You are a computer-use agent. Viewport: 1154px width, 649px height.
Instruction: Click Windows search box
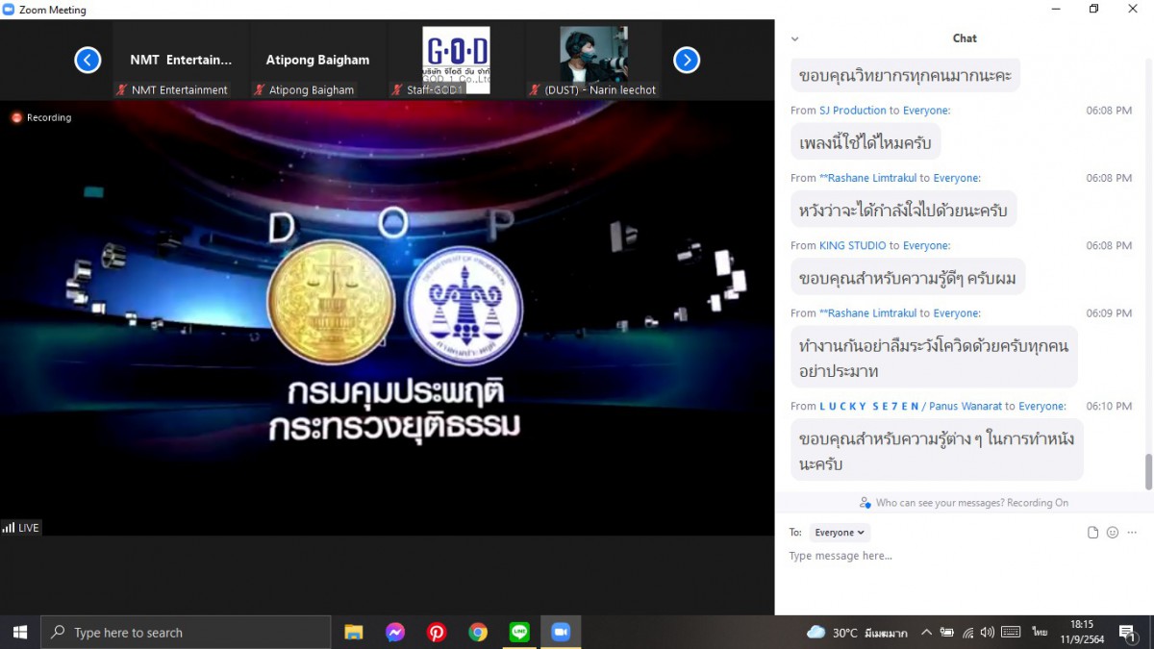(x=186, y=633)
